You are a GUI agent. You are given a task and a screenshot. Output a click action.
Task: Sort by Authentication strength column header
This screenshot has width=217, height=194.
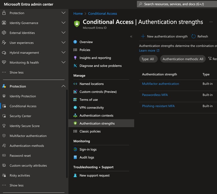[159, 74]
